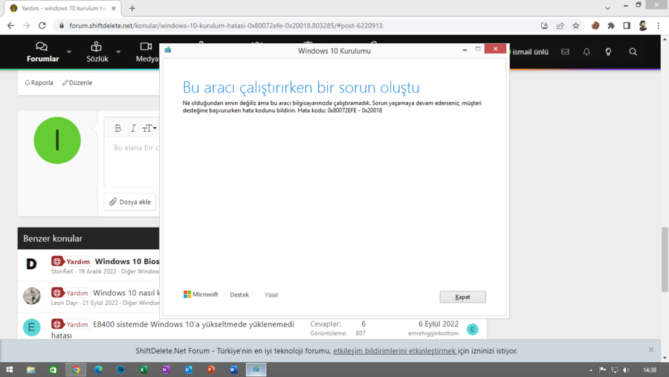The image size is (669, 377).
Task: Open the Sözlük menu item
Action: coord(97,52)
